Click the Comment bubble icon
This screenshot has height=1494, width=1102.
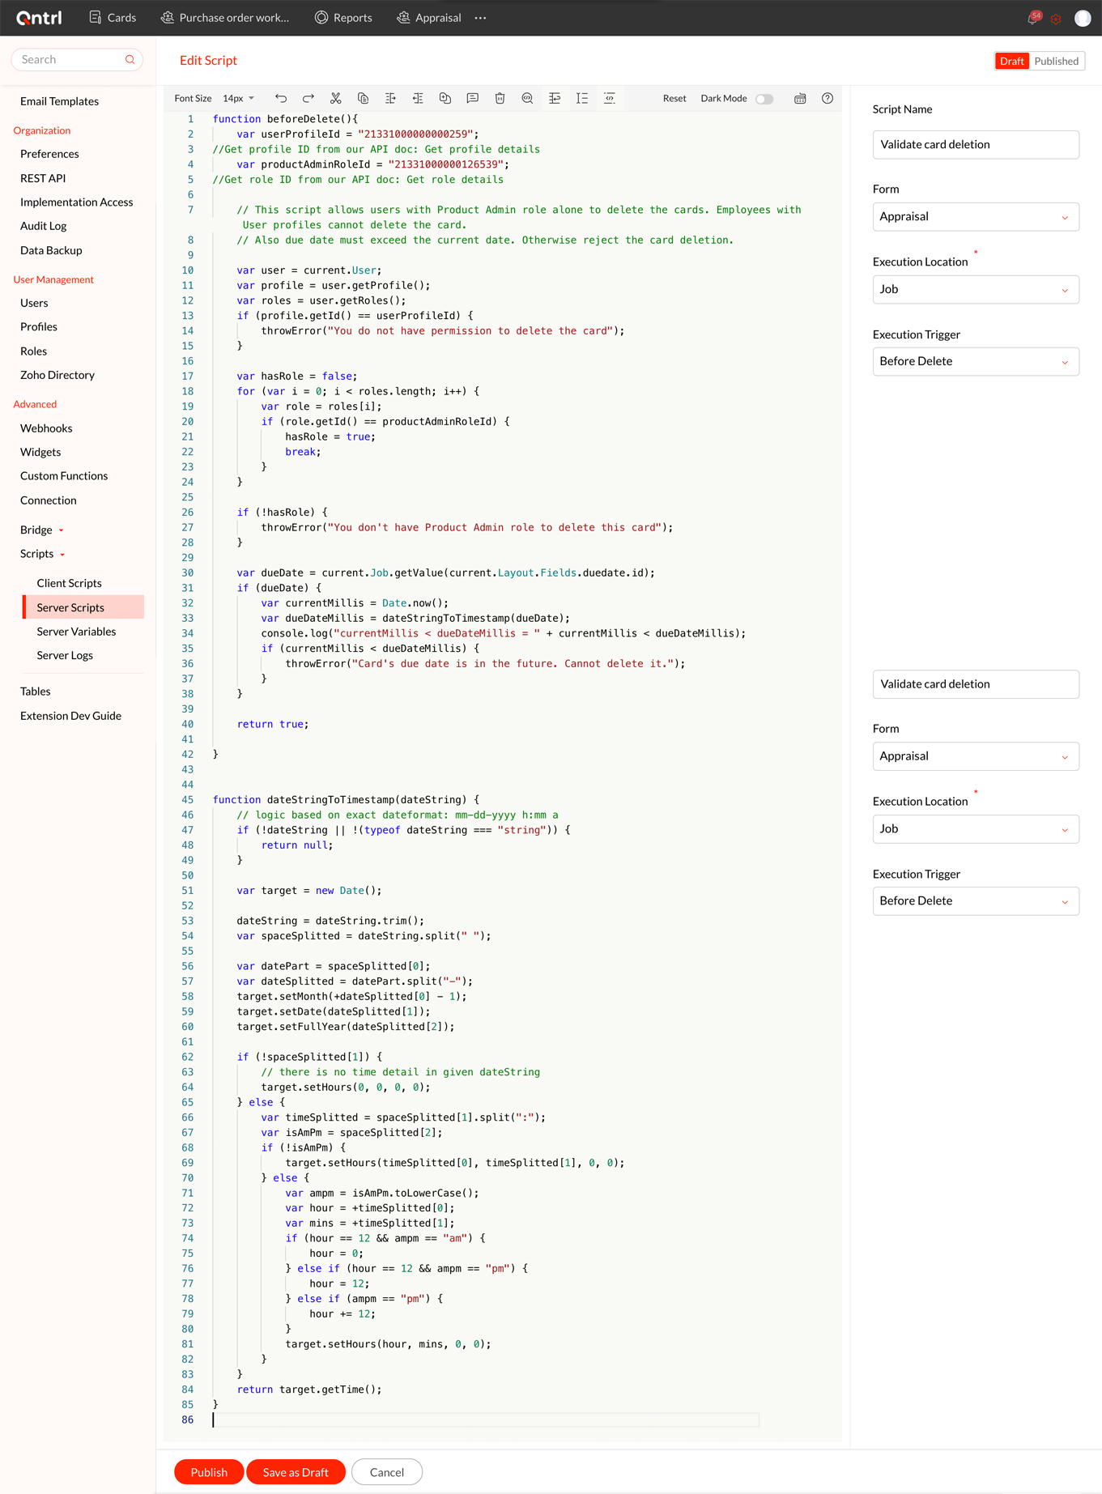pyautogui.click(x=473, y=98)
